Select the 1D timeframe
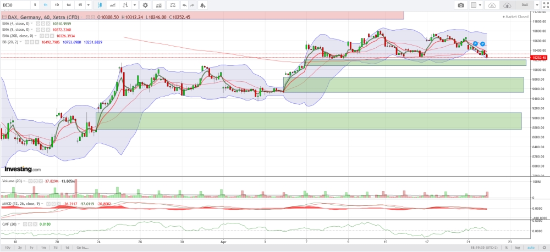Image resolution: width=550 pixels, height=252 pixels. pyautogui.click(x=57, y=5)
